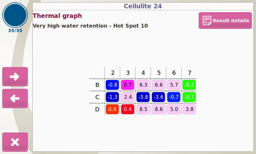
Task: Click the orange-red cell D2 showing 0.4
Action: [112, 109]
